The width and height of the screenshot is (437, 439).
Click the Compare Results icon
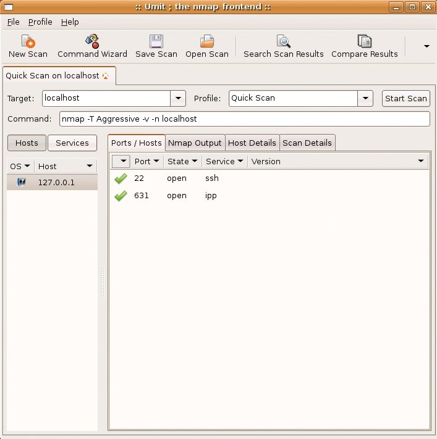(x=365, y=41)
